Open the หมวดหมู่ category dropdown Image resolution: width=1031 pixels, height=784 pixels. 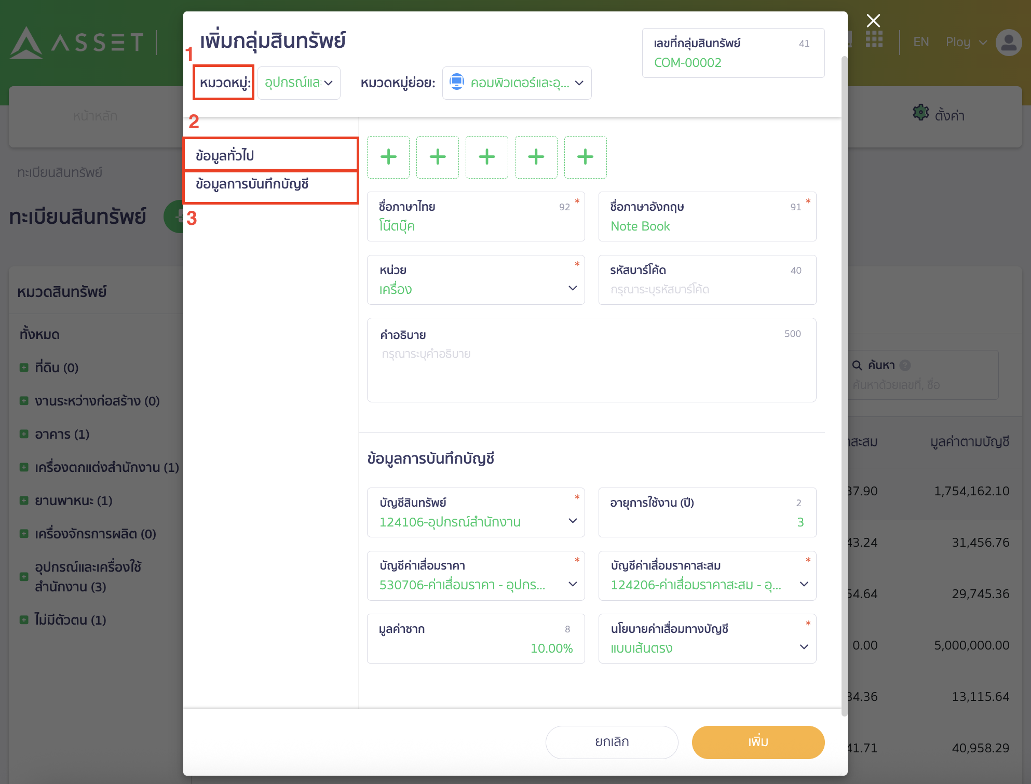[299, 83]
